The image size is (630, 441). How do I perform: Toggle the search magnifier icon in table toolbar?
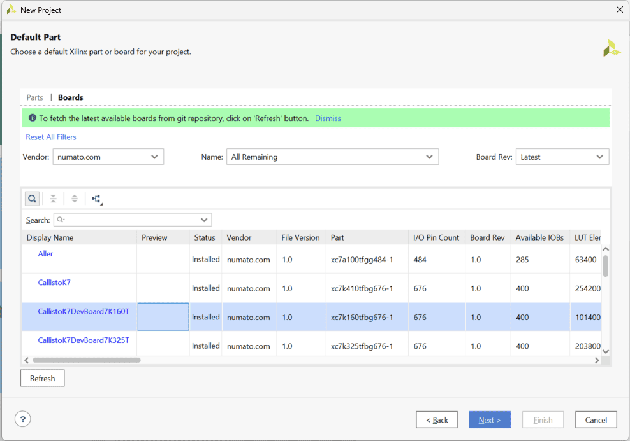(x=32, y=199)
